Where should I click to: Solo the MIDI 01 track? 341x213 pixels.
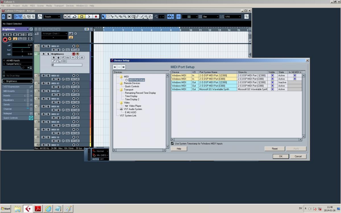coord(48,46)
